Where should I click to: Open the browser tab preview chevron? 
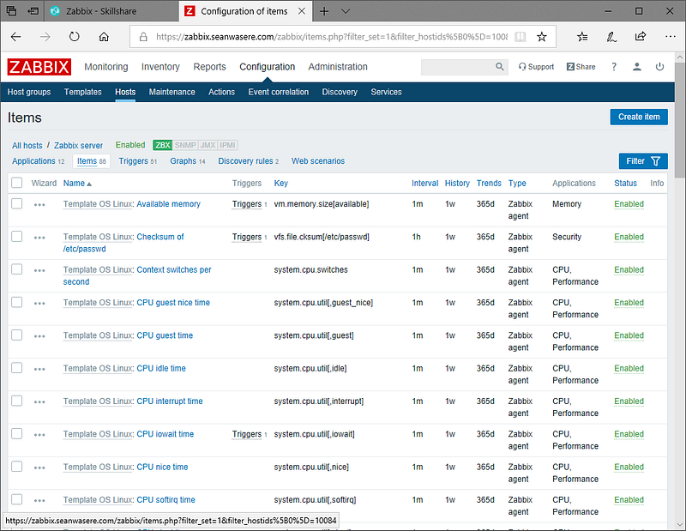[346, 11]
